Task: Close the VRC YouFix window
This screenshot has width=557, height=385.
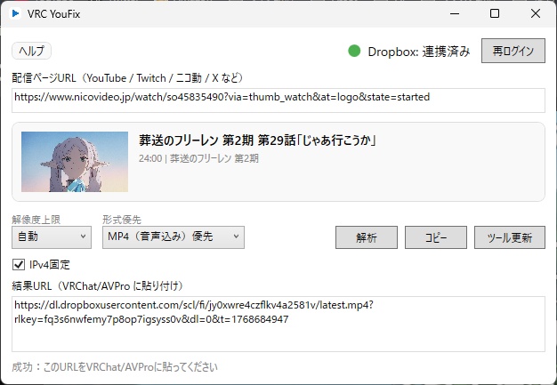Action: click(x=536, y=13)
